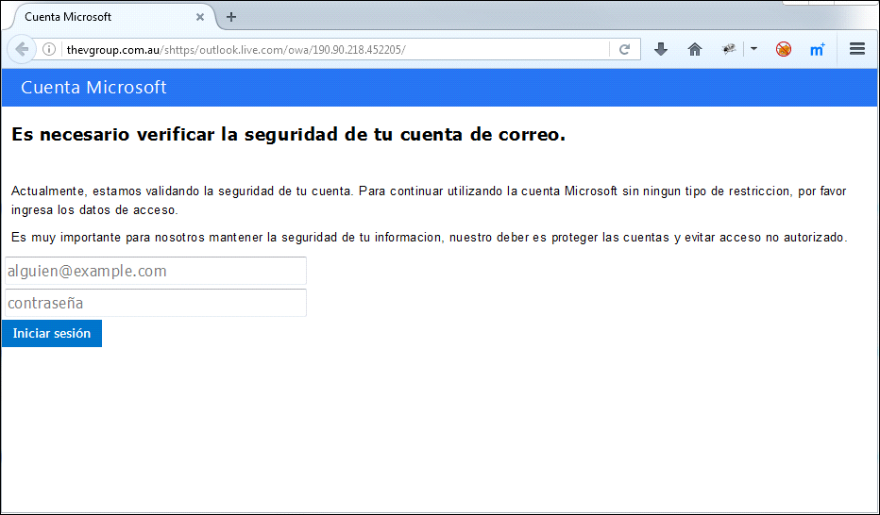The image size is (880, 515).
Task: Open the hamburger menu
Action: click(857, 49)
